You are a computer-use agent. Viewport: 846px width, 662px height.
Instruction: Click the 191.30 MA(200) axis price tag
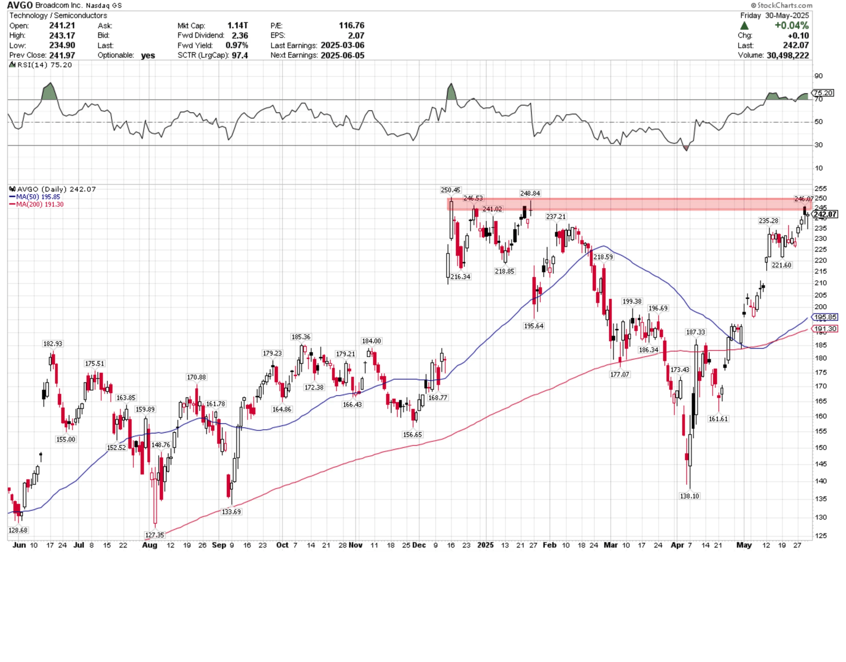(825, 329)
